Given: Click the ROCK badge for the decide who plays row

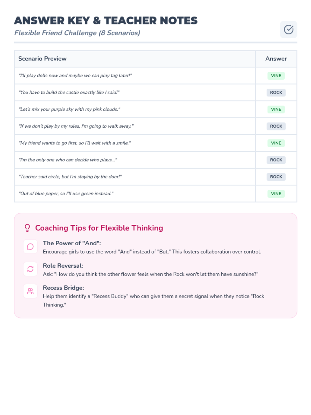Looking at the screenshot, I should click(x=276, y=160).
